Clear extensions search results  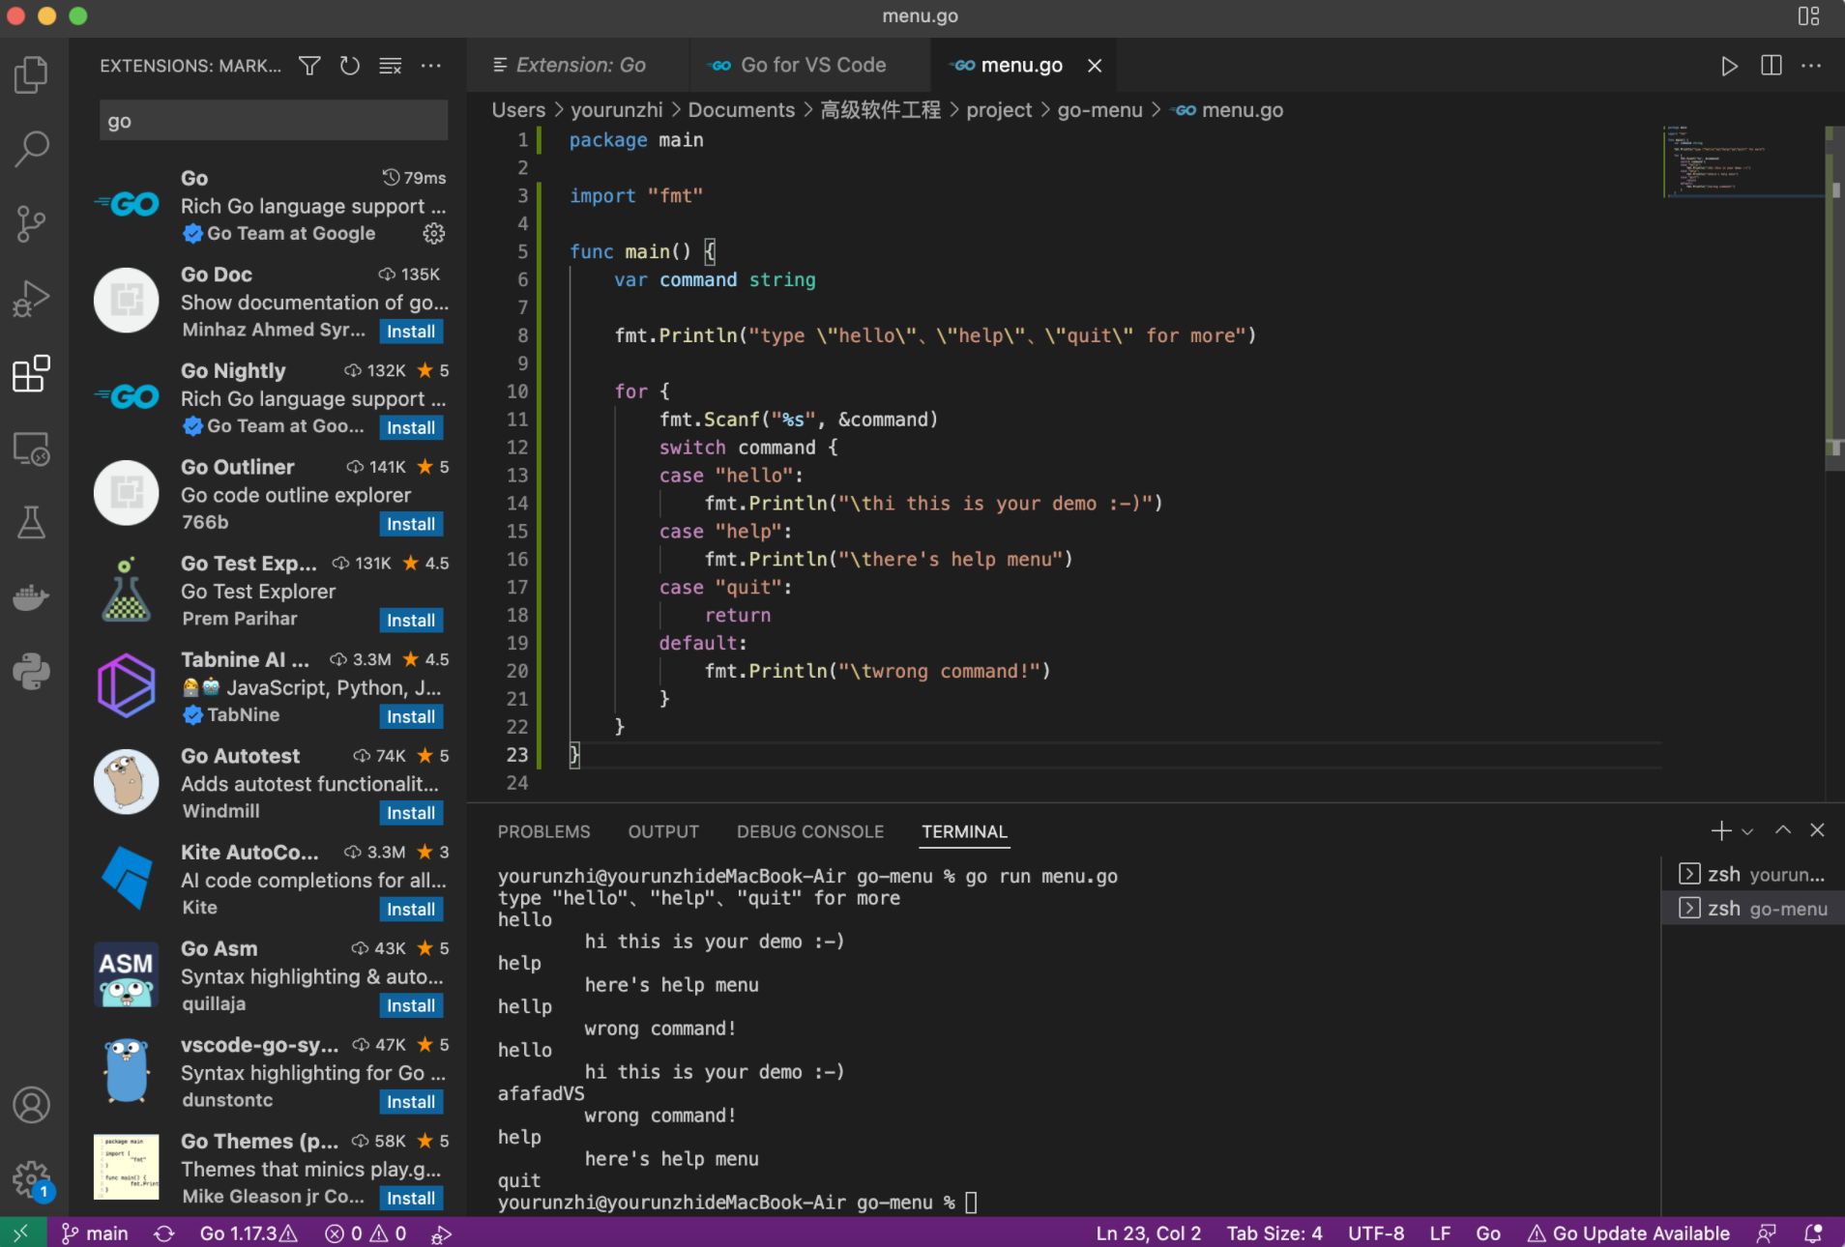tap(391, 66)
